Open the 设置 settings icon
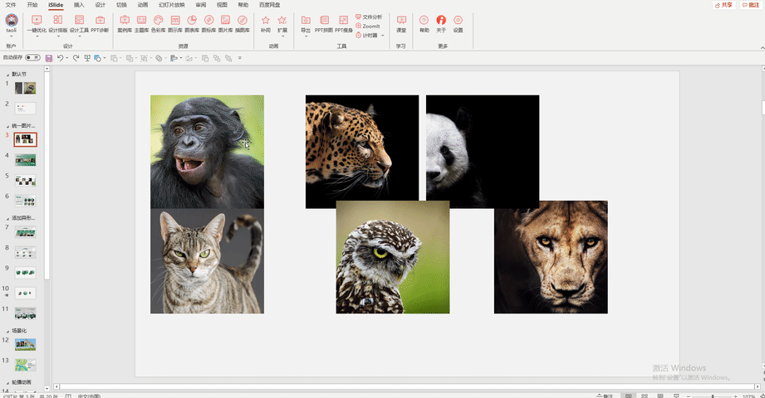 coord(459,23)
